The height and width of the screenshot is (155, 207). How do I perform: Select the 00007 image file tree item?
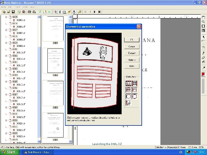point(19,33)
